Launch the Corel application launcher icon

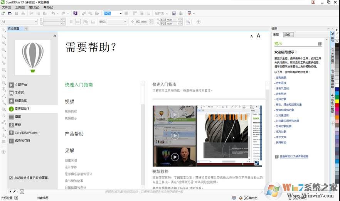point(75,14)
